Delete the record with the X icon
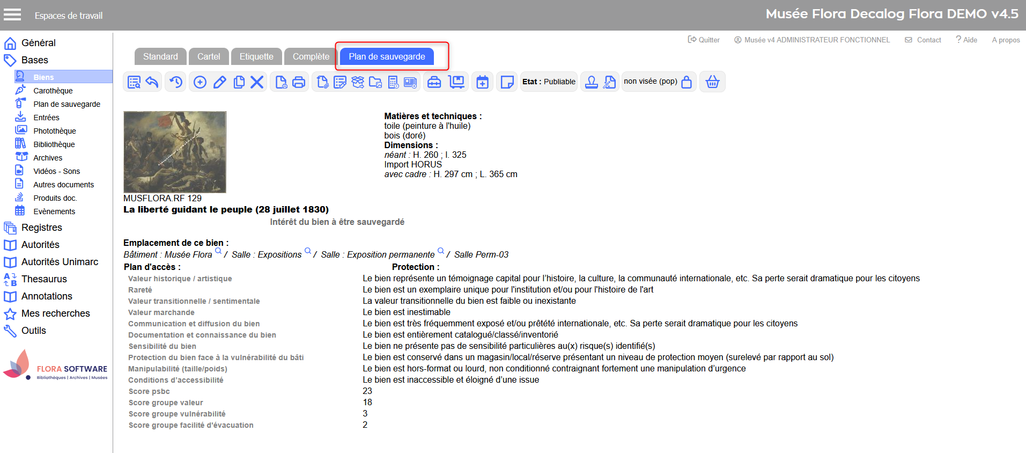The image size is (1026, 453). (x=257, y=82)
